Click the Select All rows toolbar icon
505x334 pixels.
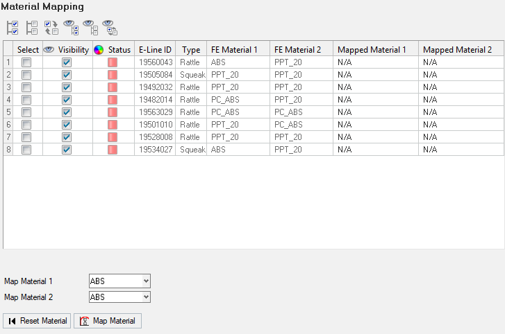[x=13, y=28]
